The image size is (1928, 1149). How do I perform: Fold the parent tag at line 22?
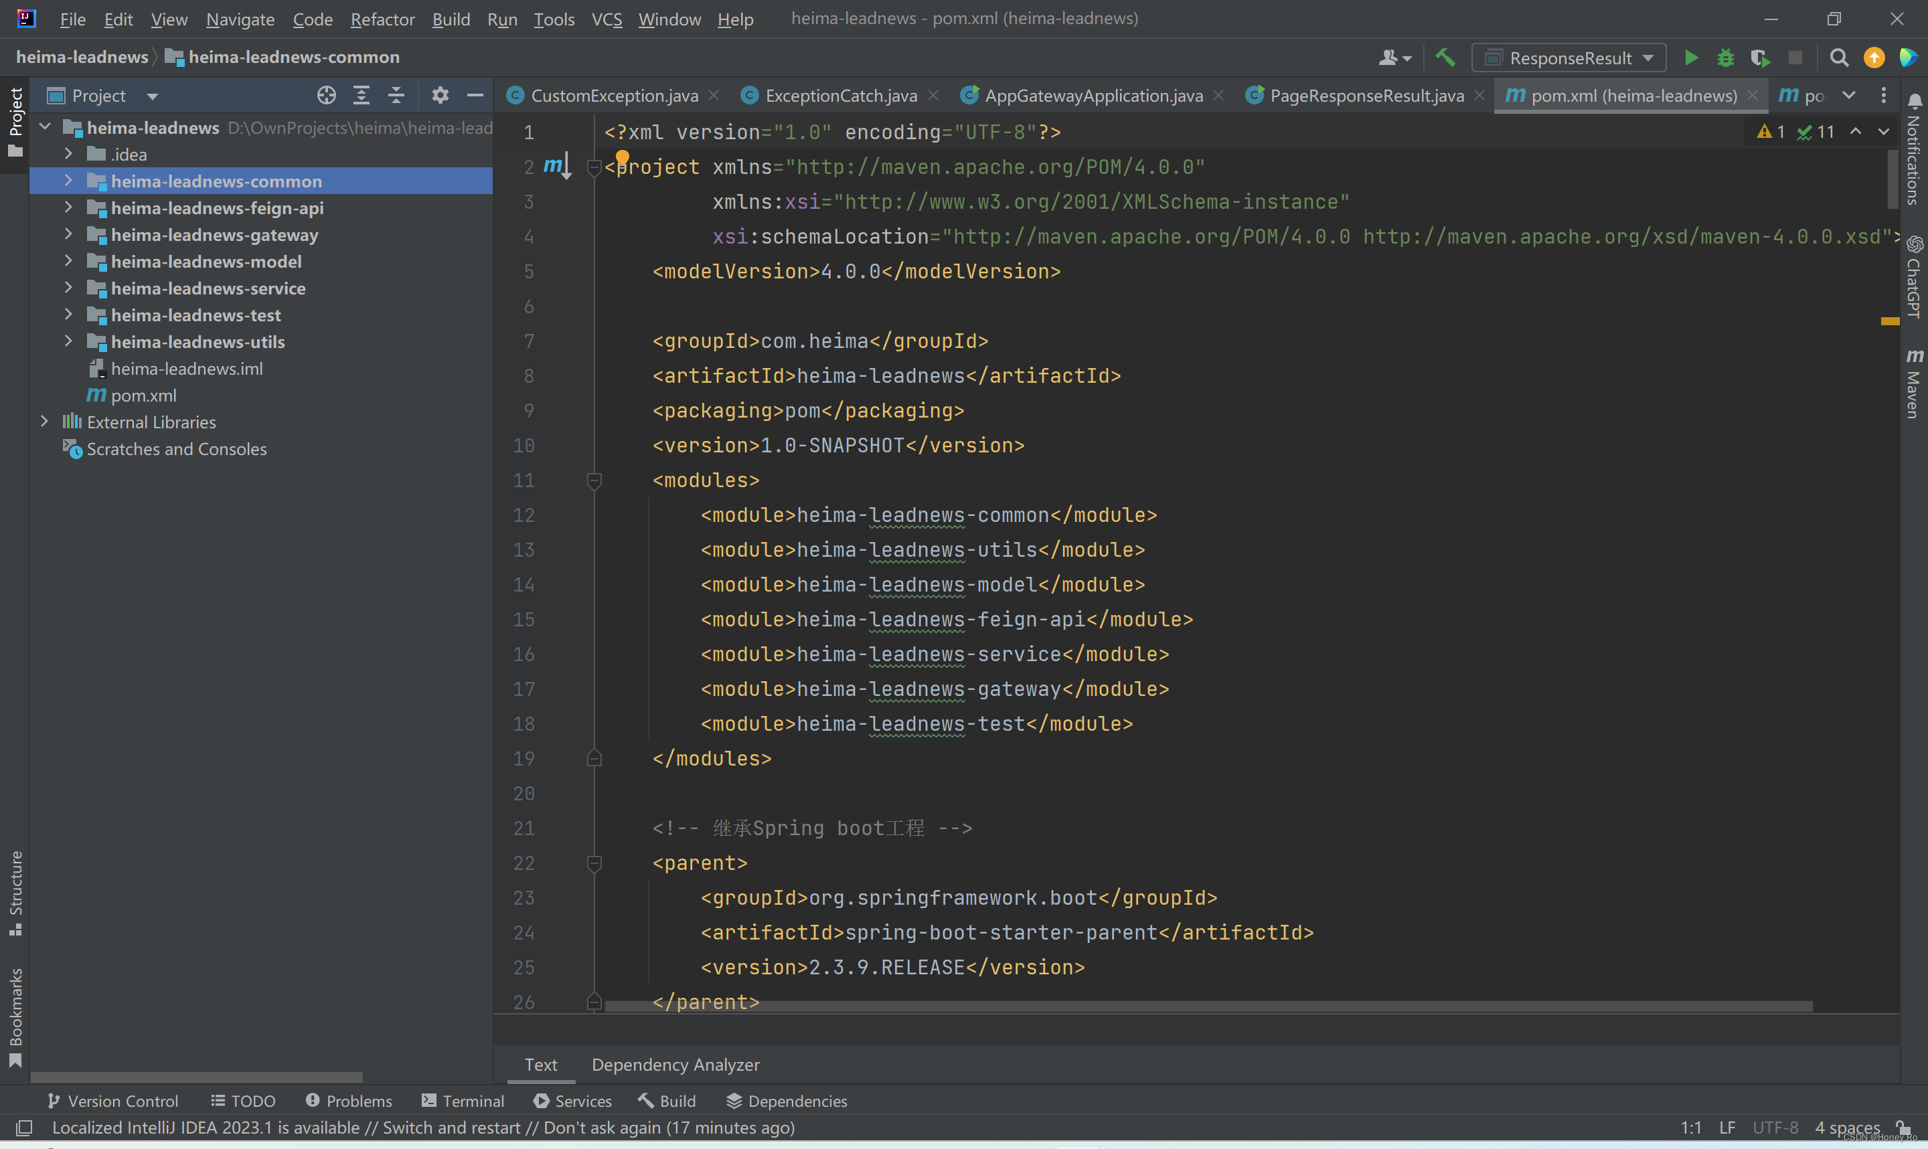tap(594, 863)
